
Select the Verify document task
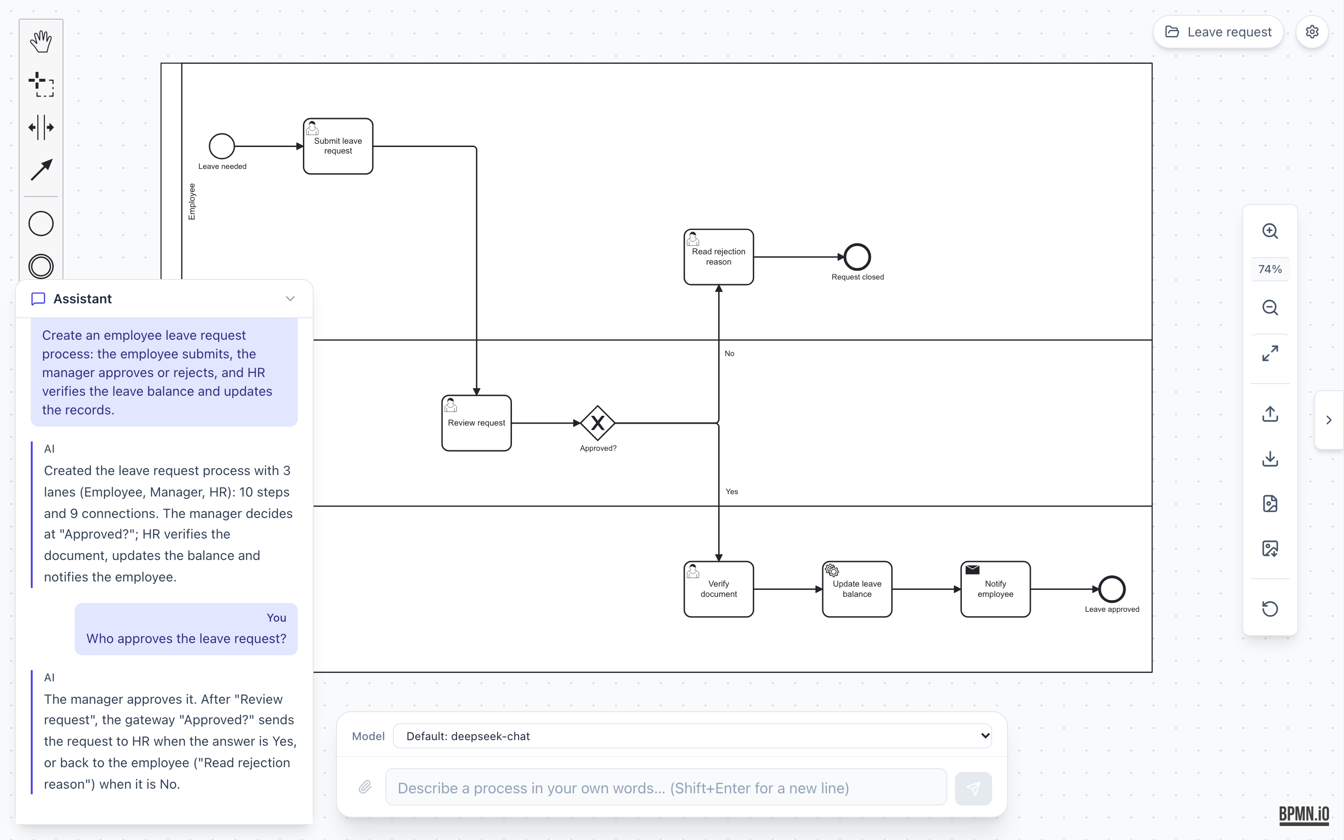point(719,589)
